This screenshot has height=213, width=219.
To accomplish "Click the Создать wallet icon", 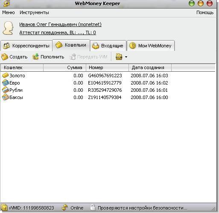I will click(5, 57).
